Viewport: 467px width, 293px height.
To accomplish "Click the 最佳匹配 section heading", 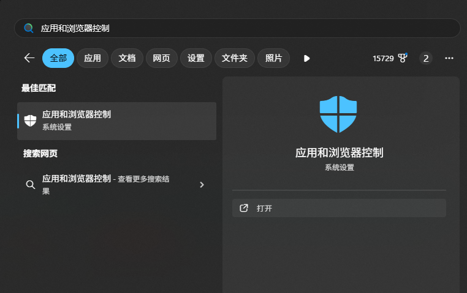I will click(x=39, y=88).
